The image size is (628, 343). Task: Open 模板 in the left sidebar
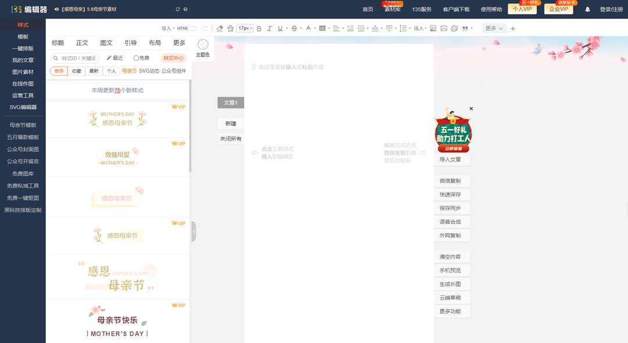(x=23, y=37)
